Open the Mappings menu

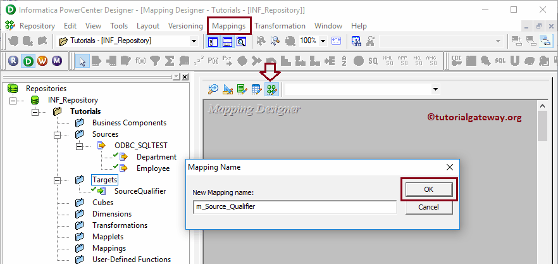pos(229,26)
